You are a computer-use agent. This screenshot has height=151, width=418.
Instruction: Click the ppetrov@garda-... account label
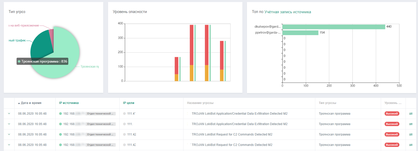click(268, 33)
